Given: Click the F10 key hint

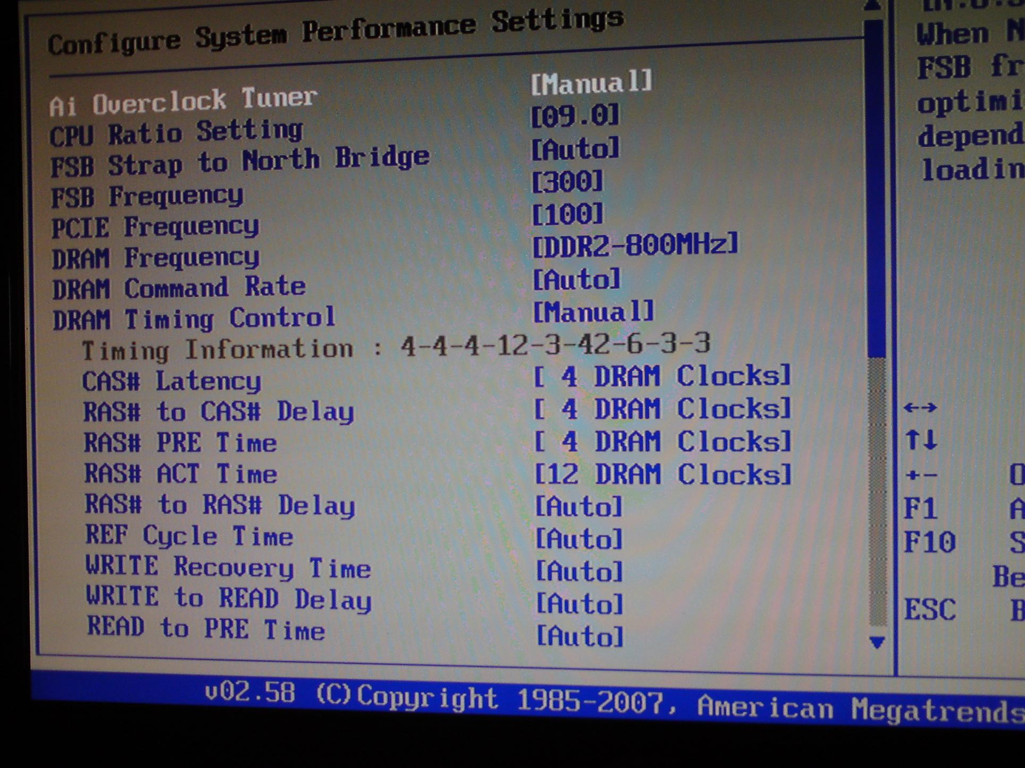Looking at the screenshot, I should (x=929, y=542).
